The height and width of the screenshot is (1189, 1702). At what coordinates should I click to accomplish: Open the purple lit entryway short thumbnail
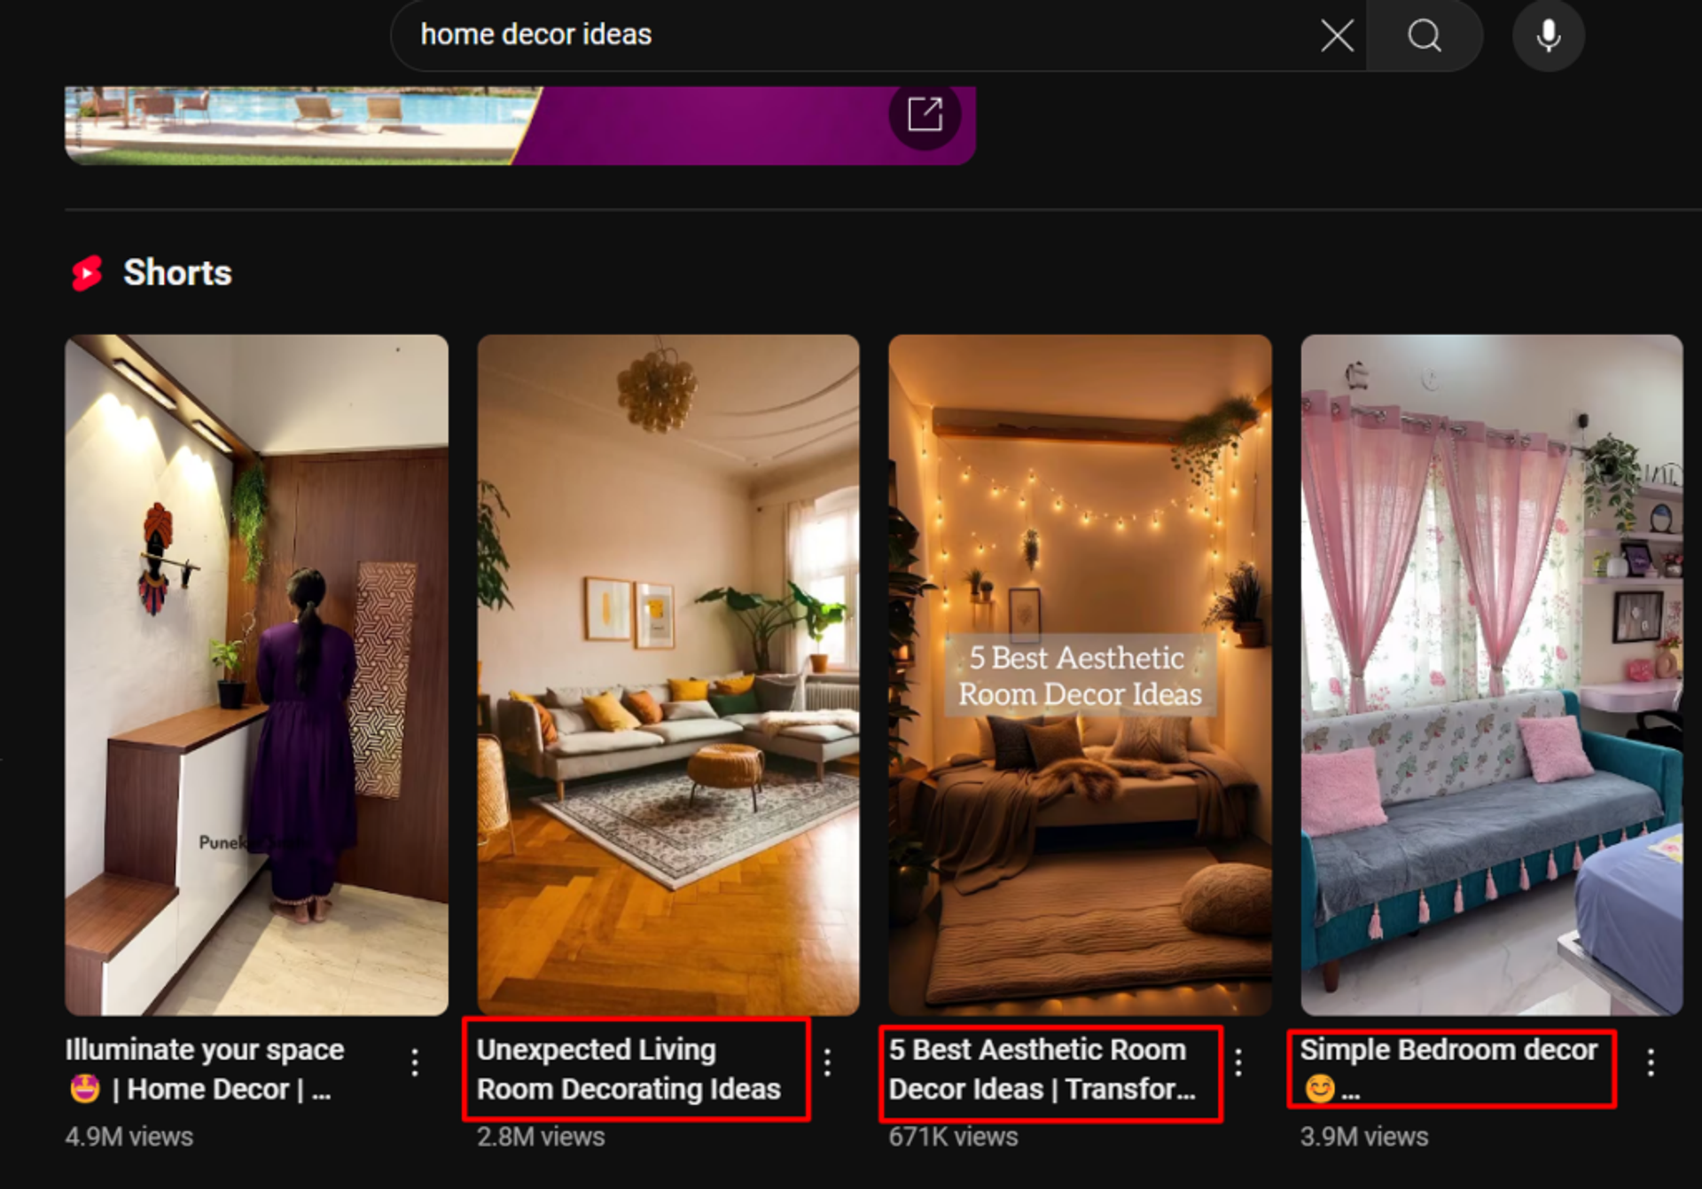256,675
